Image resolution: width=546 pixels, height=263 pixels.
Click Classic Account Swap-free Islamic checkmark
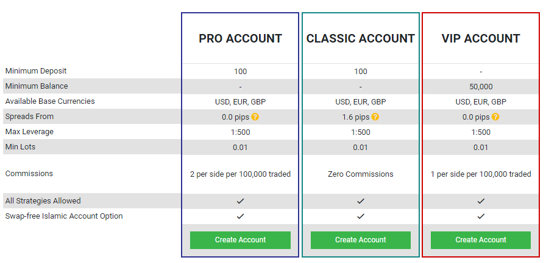[x=361, y=216]
